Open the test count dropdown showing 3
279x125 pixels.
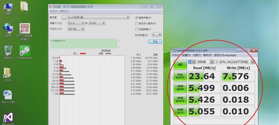pos(191,62)
